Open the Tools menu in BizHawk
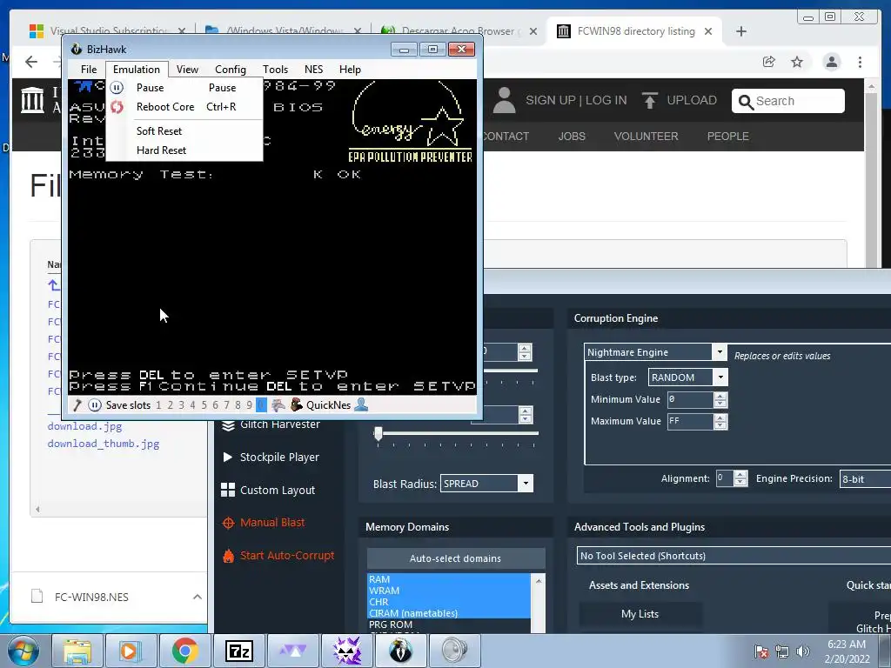 pyautogui.click(x=275, y=70)
